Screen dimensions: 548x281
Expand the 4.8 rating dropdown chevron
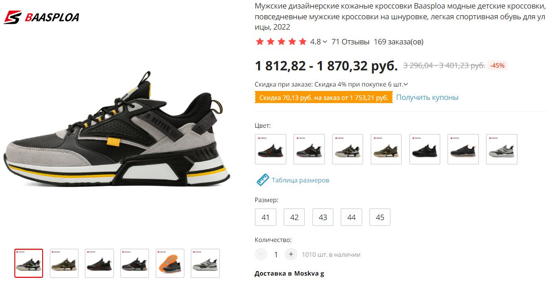point(325,42)
